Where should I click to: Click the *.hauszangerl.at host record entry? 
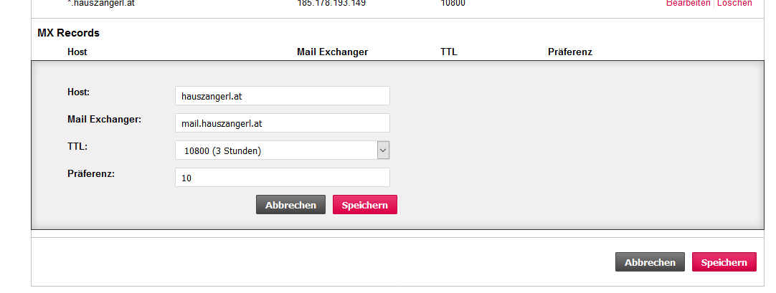pyautogui.click(x=100, y=4)
